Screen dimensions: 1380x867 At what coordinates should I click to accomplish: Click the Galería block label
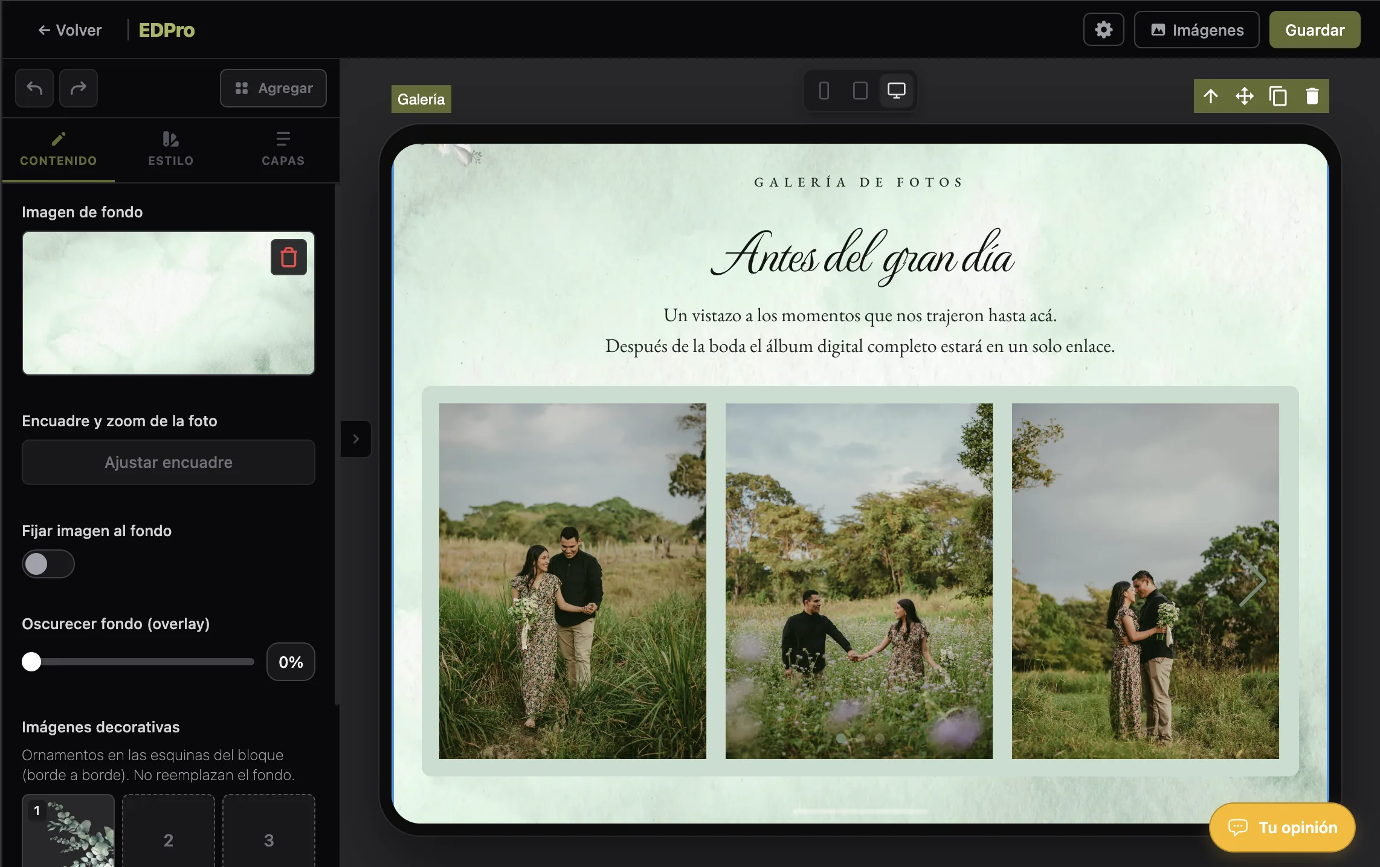[421, 99]
